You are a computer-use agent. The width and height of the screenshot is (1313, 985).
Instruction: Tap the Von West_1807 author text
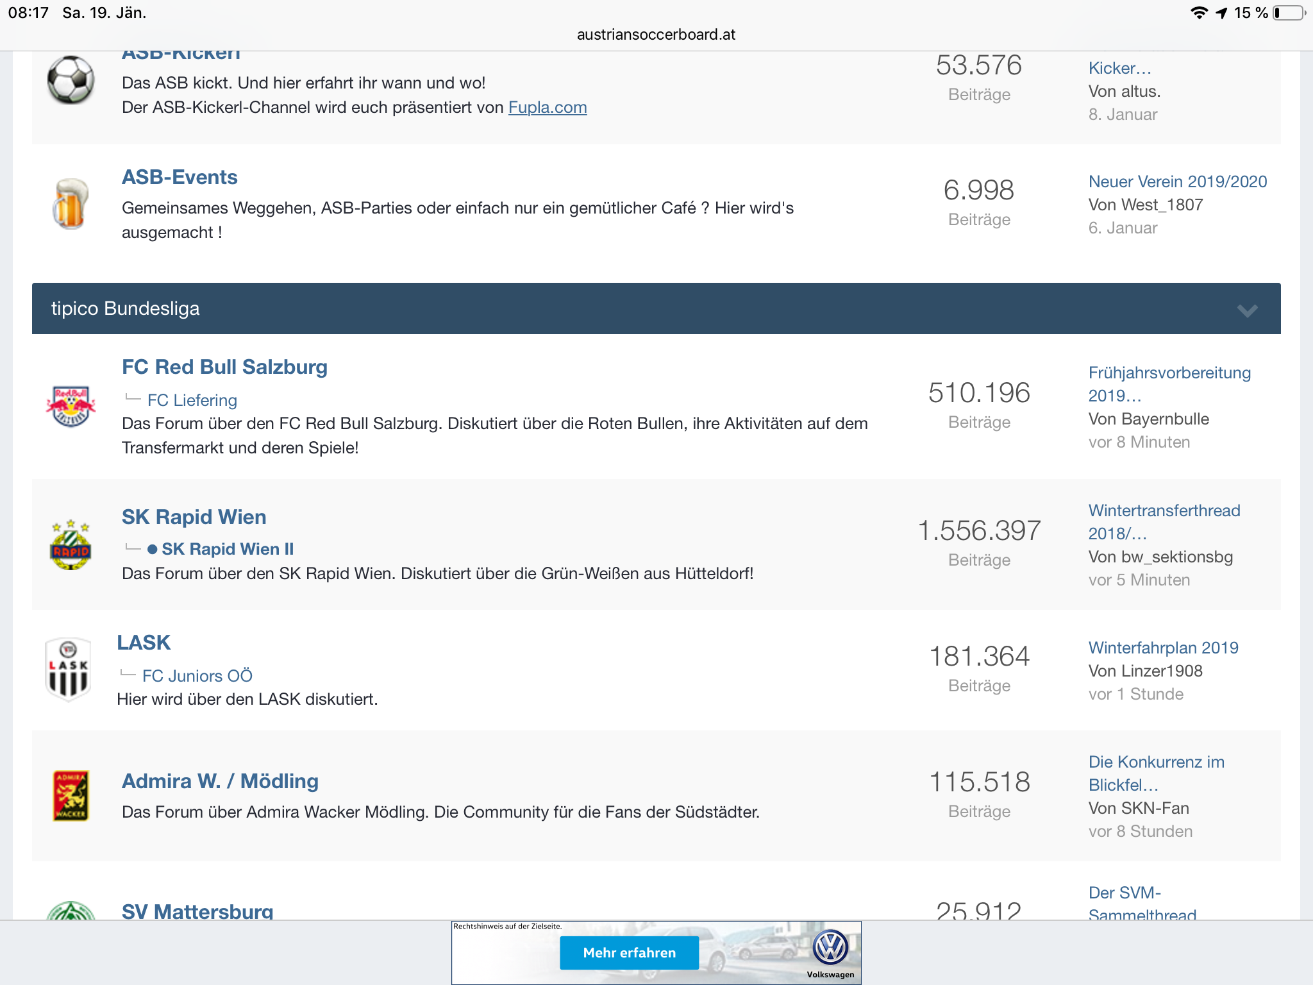pos(1146,205)
